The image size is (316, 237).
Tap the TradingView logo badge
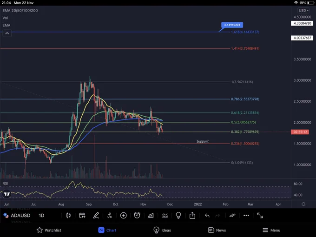pyautogui.click(x=7, y=194)
